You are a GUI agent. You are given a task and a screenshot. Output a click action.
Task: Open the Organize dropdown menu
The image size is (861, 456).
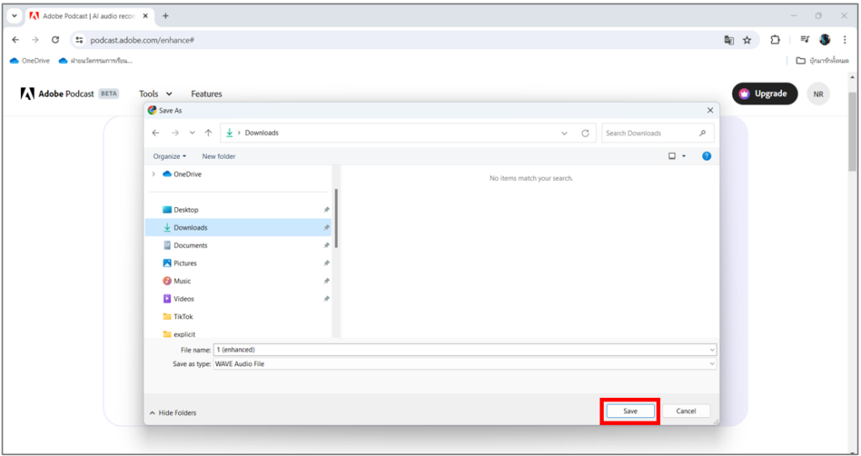(169, 156)
